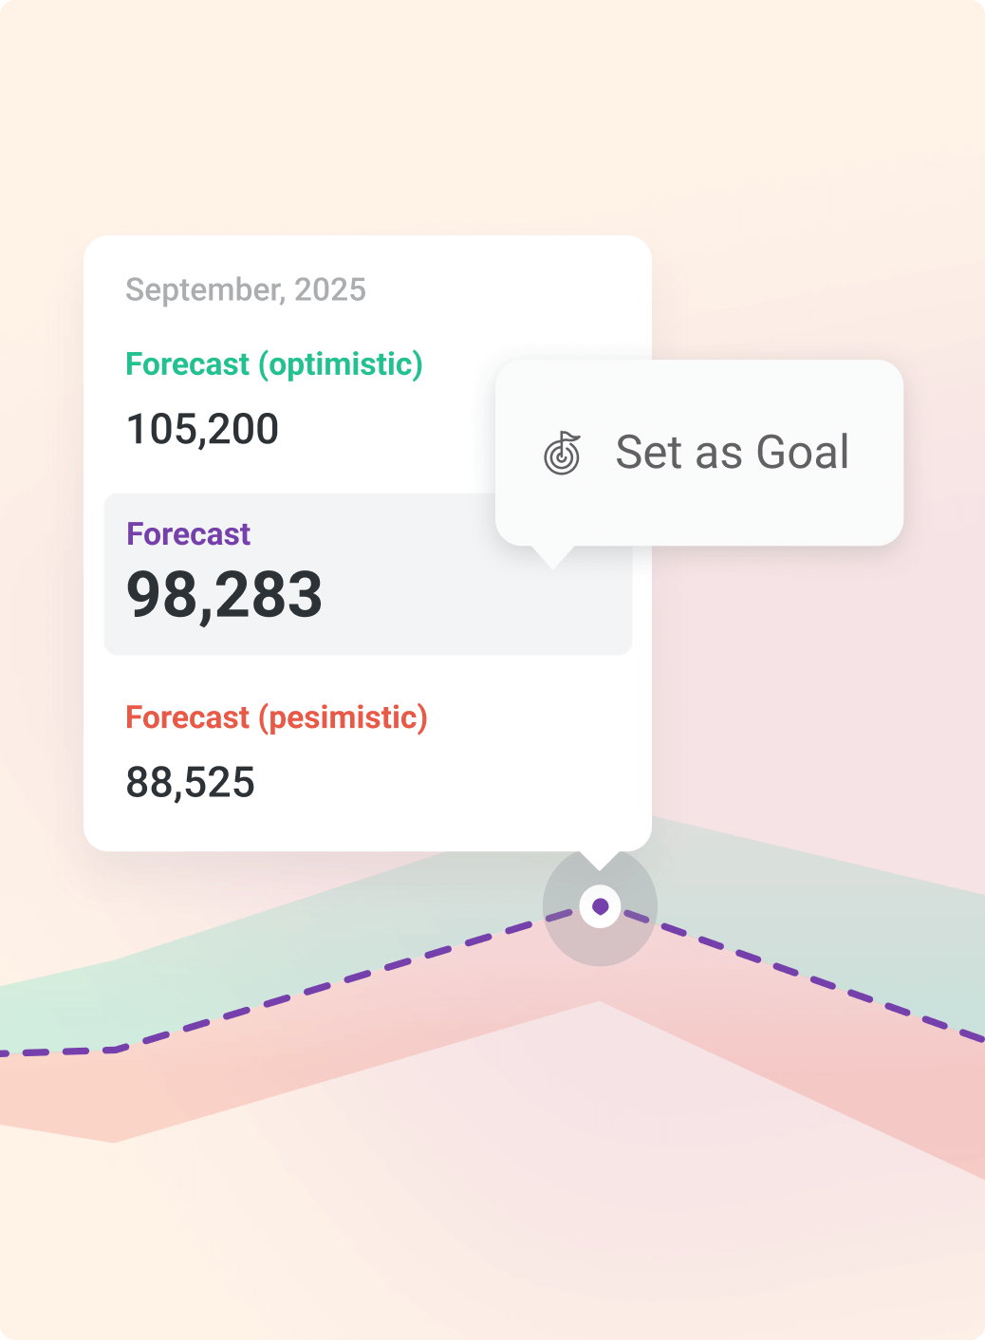
Task: Select the highlighted Forecast 98,283 row
Action: click(x=368, y=574)
